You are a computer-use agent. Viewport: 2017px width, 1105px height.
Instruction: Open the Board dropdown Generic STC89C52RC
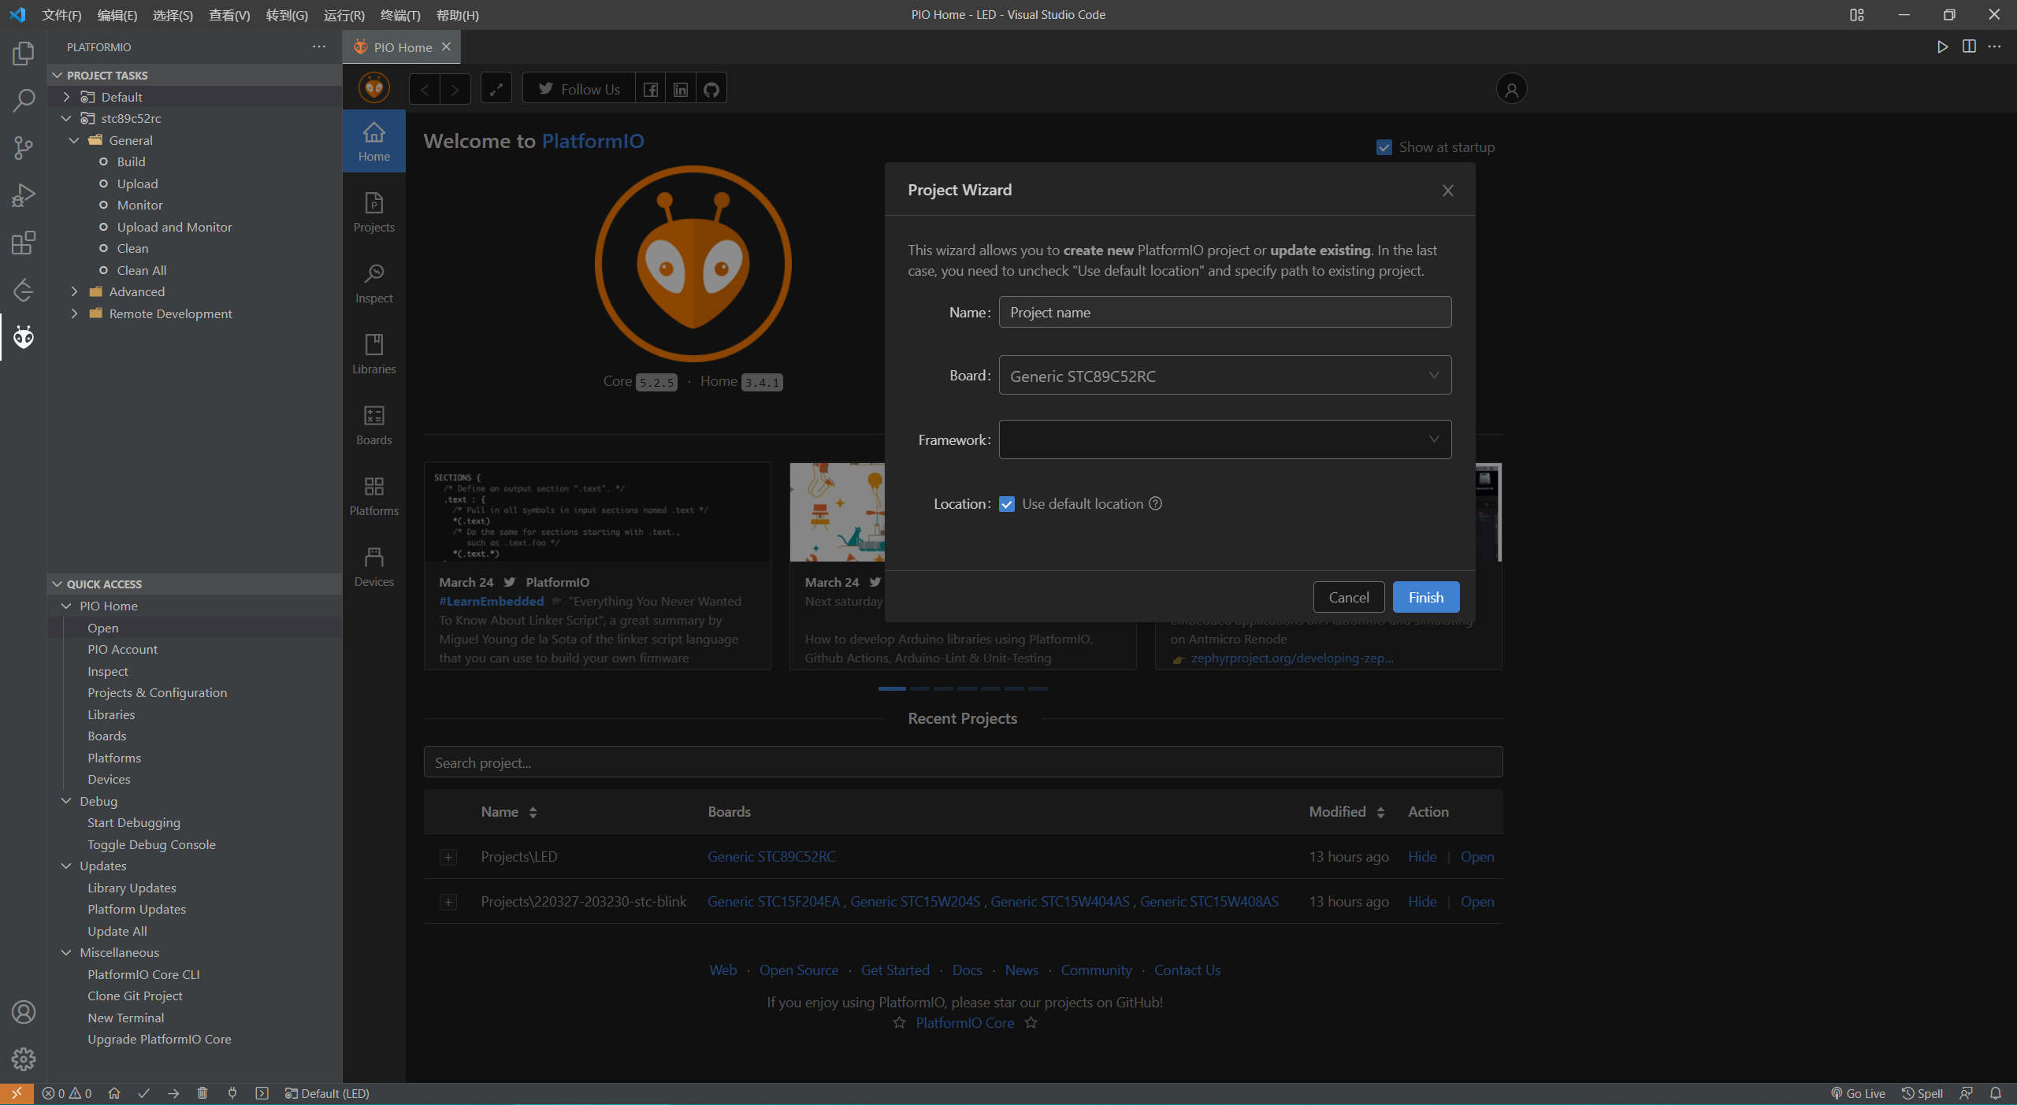pos(1225,376)
